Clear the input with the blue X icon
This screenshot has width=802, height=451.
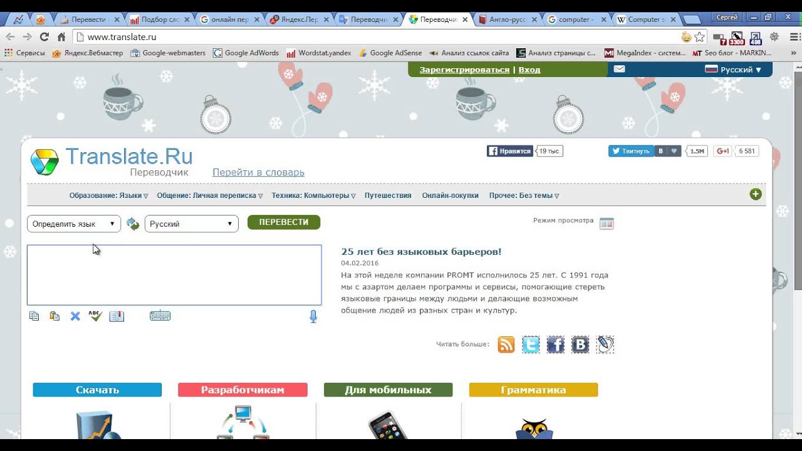(x=75, y=316)
